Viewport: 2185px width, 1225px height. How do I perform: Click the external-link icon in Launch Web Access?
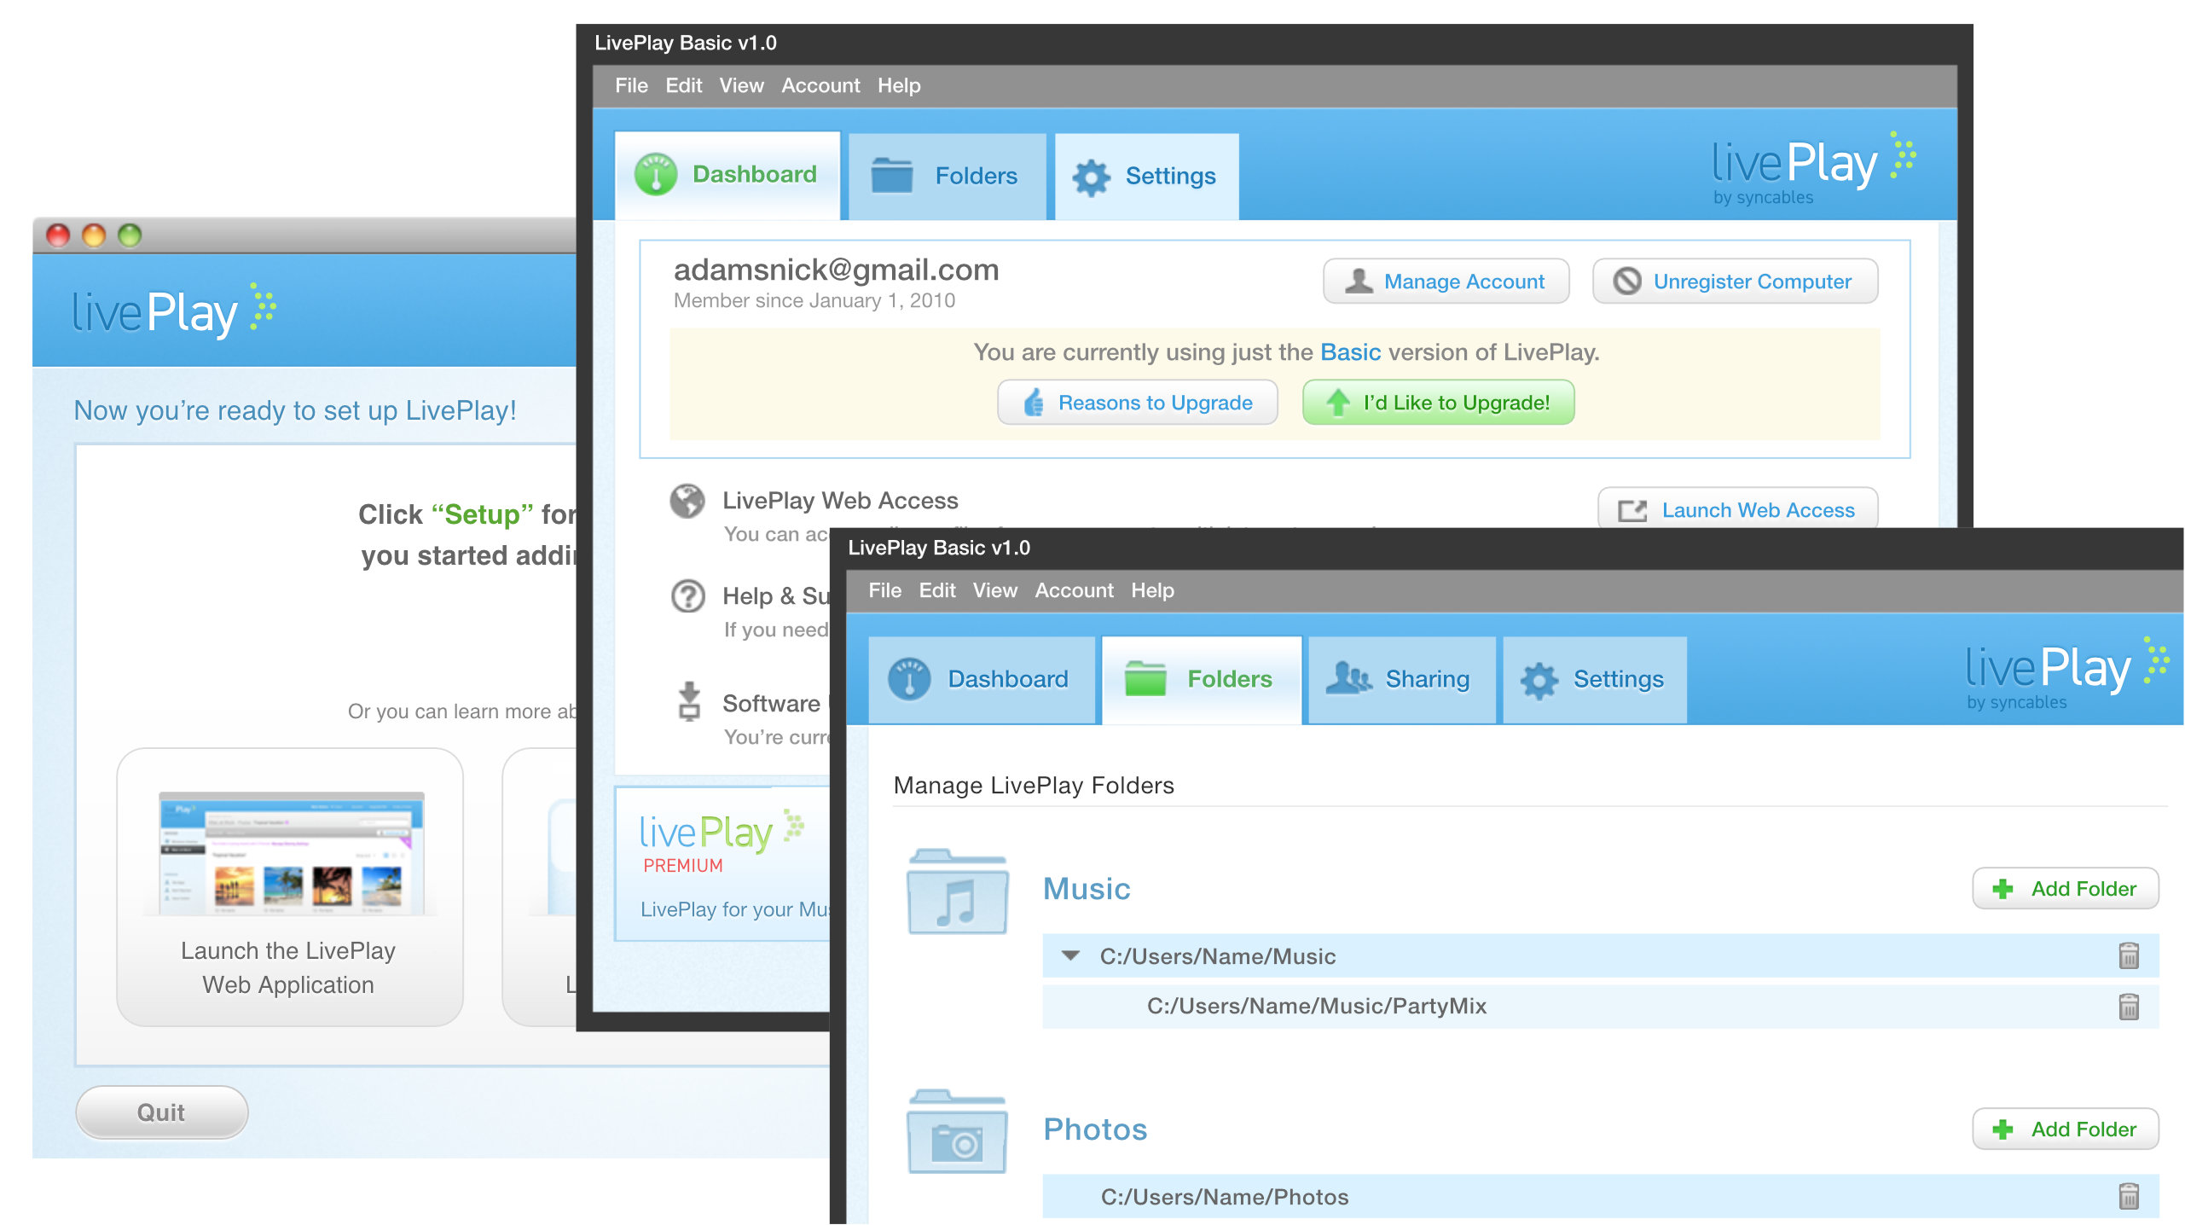click(x=1632, y=510)
